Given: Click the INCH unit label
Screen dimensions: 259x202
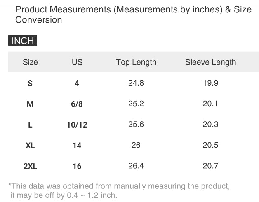Looking at the screenshot, I should (23, 41).
